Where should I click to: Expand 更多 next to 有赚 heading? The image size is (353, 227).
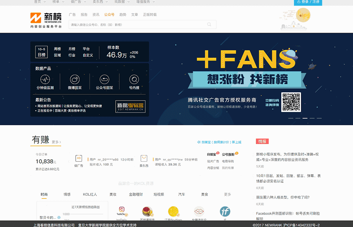click(56, 142)
